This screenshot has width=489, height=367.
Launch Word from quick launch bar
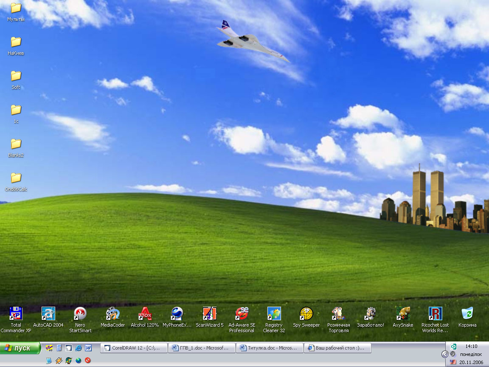pos(88,347)
